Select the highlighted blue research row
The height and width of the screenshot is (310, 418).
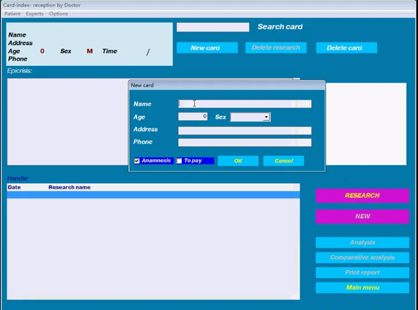coord(153,195)
